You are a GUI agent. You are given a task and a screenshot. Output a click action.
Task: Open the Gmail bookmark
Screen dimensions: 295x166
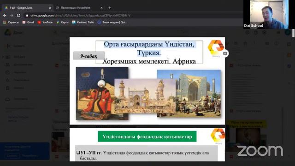click(28, 22)
